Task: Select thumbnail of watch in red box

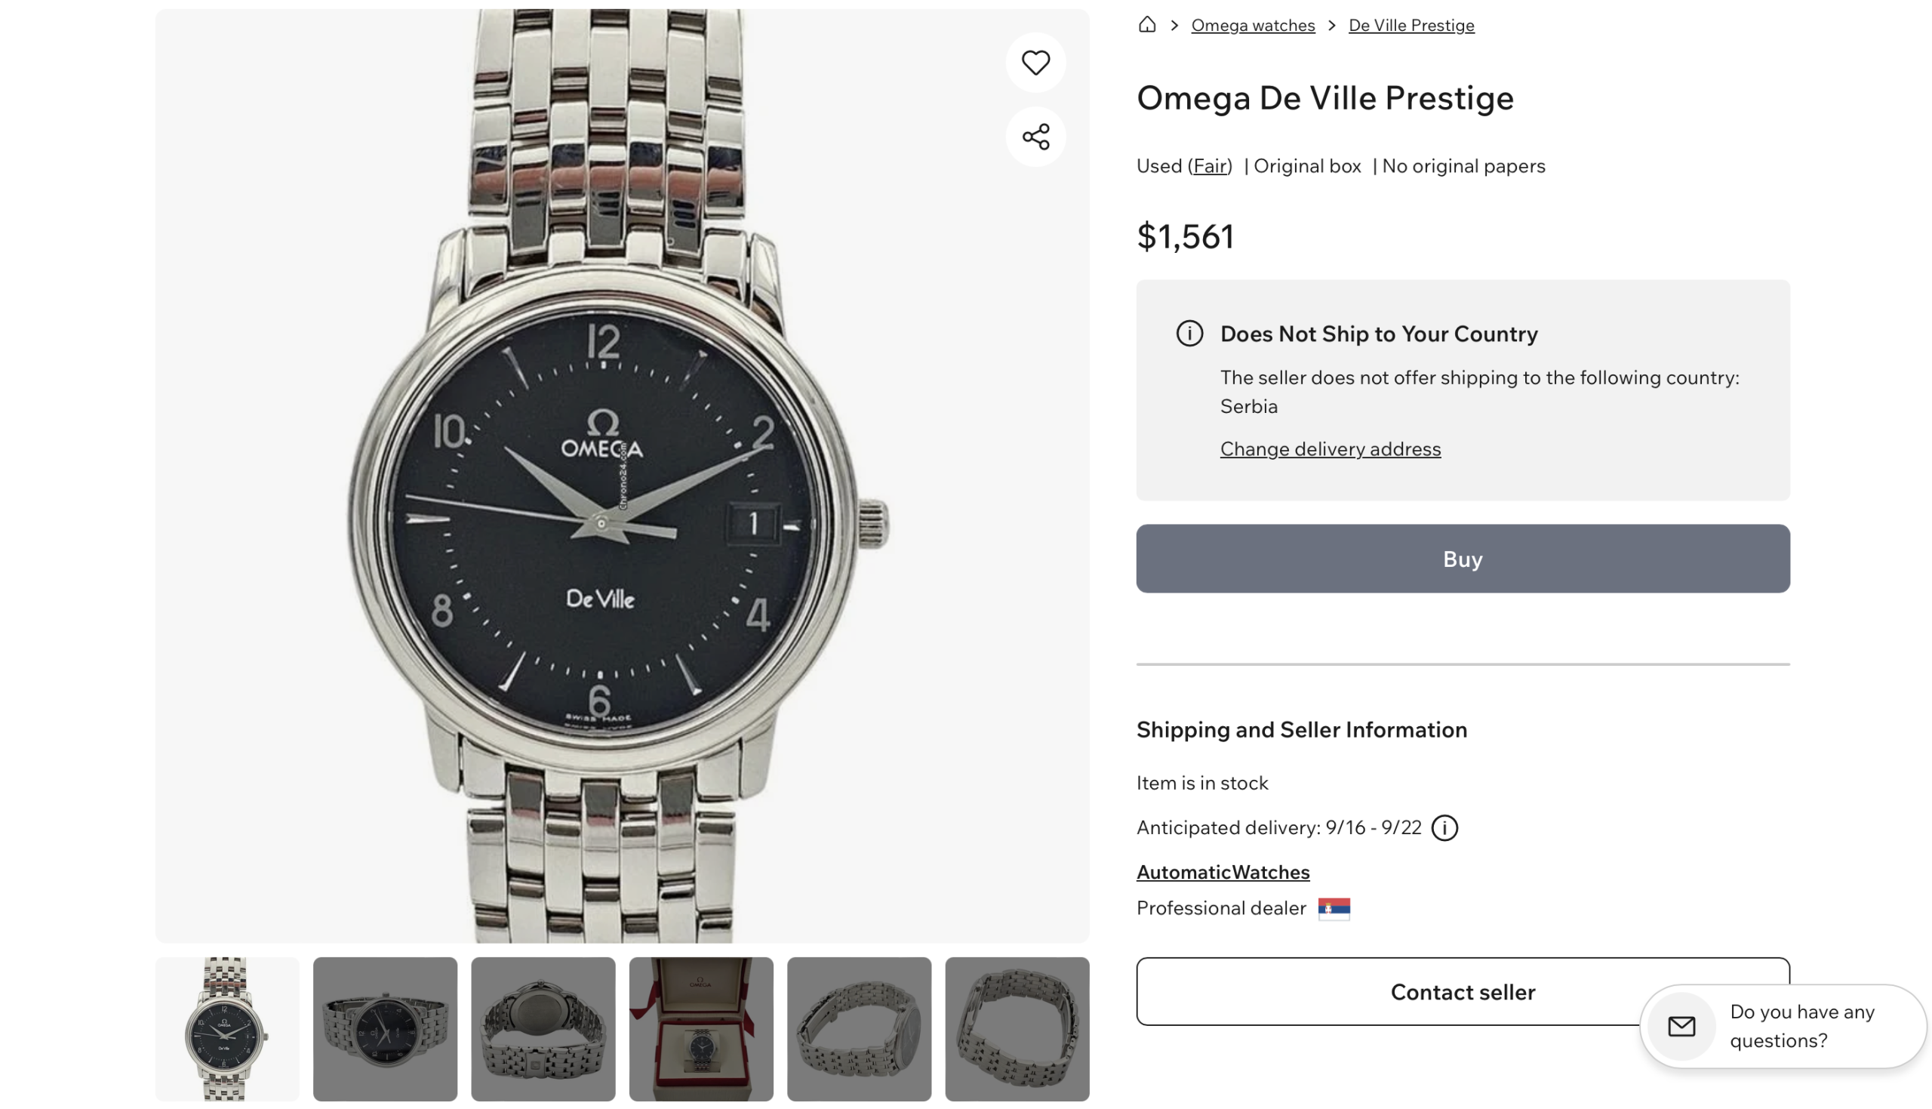Action: (x=700, y=1028)
